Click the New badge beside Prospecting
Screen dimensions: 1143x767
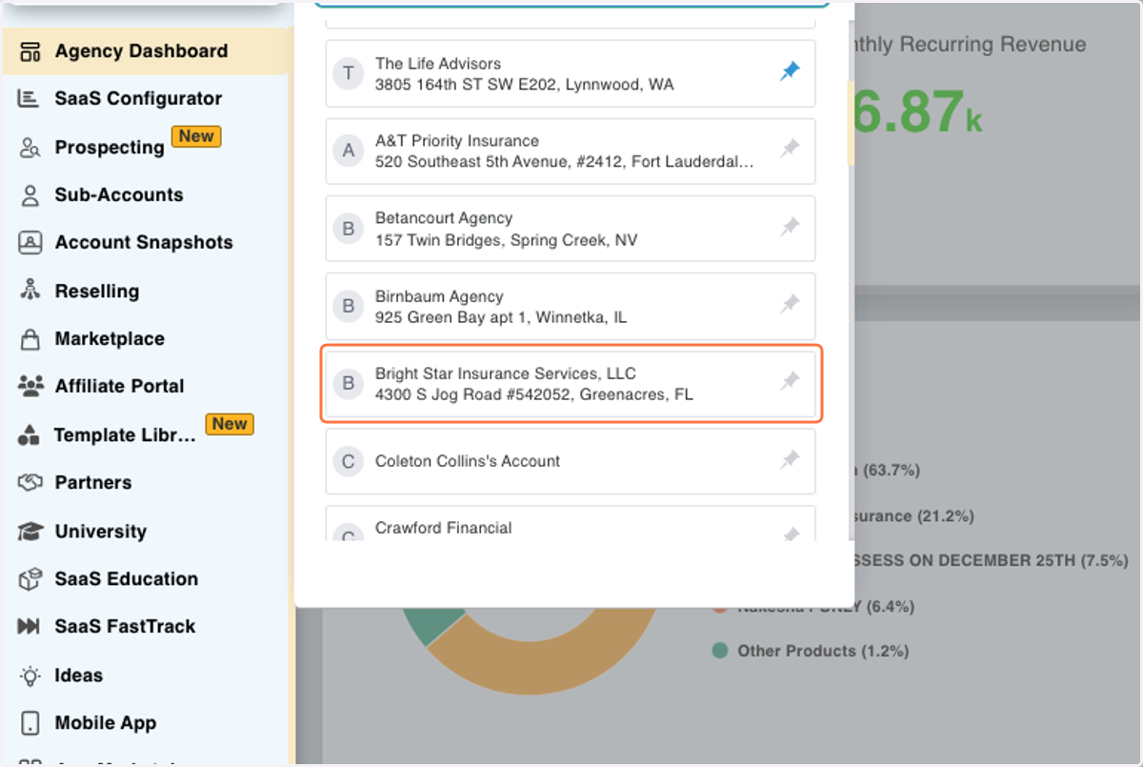point(196,136)
